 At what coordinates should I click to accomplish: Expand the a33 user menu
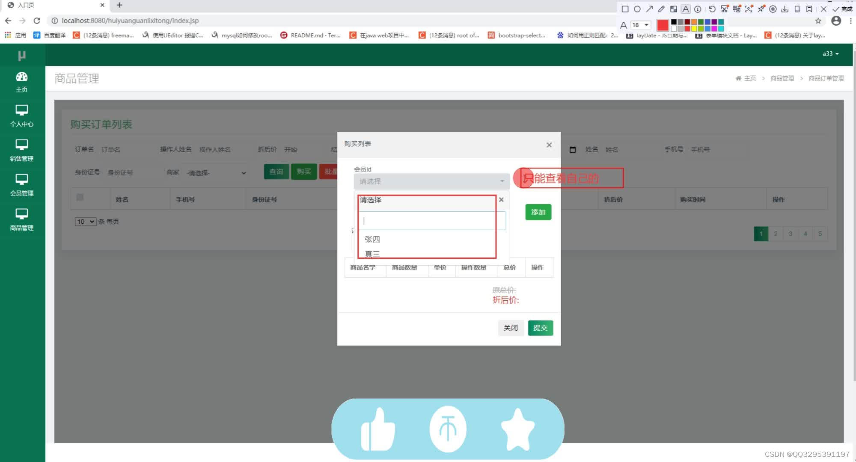[830, 53]
